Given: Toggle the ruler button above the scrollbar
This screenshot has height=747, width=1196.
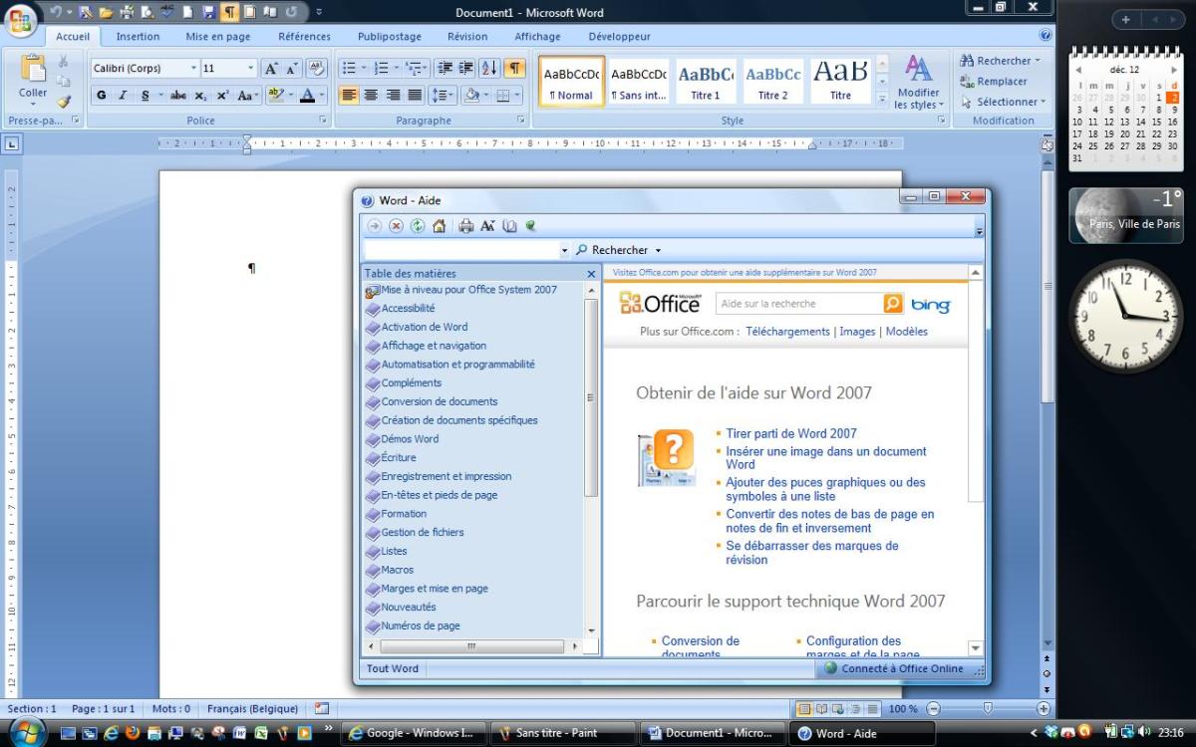Looking at the screenshot, I should (1046, 144).
